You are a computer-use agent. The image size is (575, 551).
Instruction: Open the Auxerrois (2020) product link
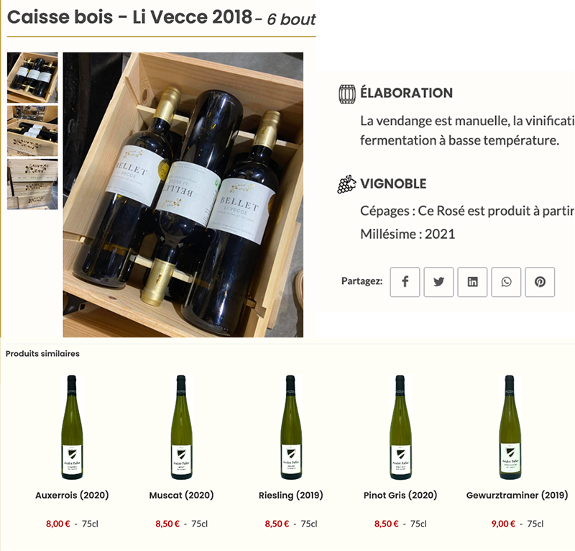(72, 495)
